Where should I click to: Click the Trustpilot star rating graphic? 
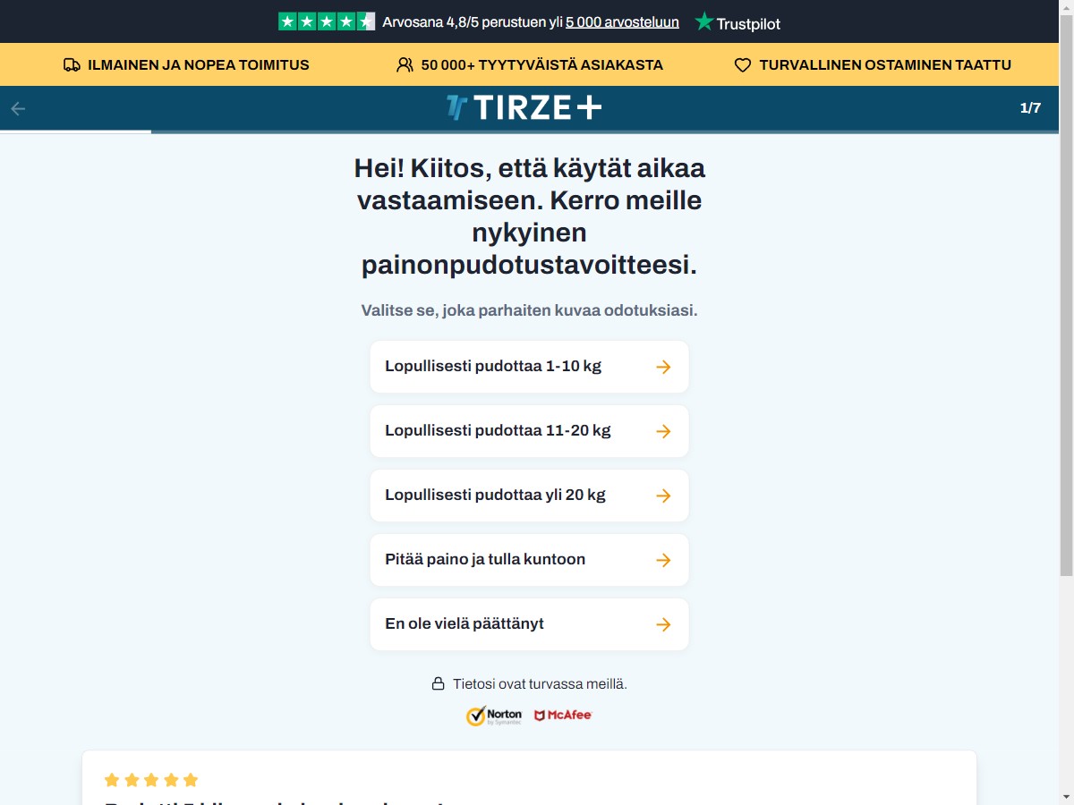[x=327, y=21]
